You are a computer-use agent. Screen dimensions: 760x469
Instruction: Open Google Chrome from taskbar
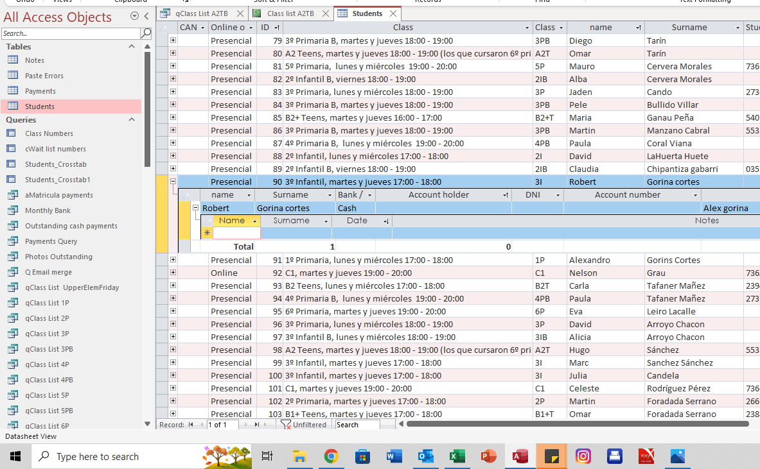point(331,456)
